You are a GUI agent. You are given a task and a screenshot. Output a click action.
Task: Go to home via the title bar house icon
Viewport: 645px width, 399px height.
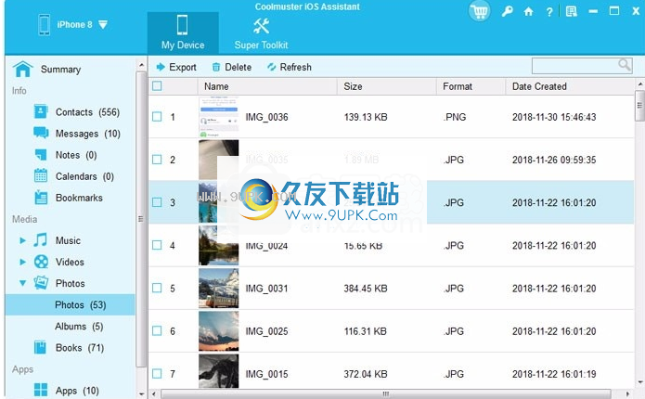point(528,11)
